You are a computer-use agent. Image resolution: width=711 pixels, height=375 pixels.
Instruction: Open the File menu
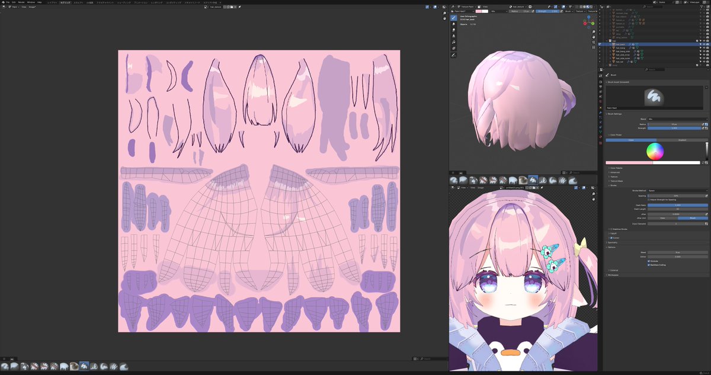tap(7, 2)
